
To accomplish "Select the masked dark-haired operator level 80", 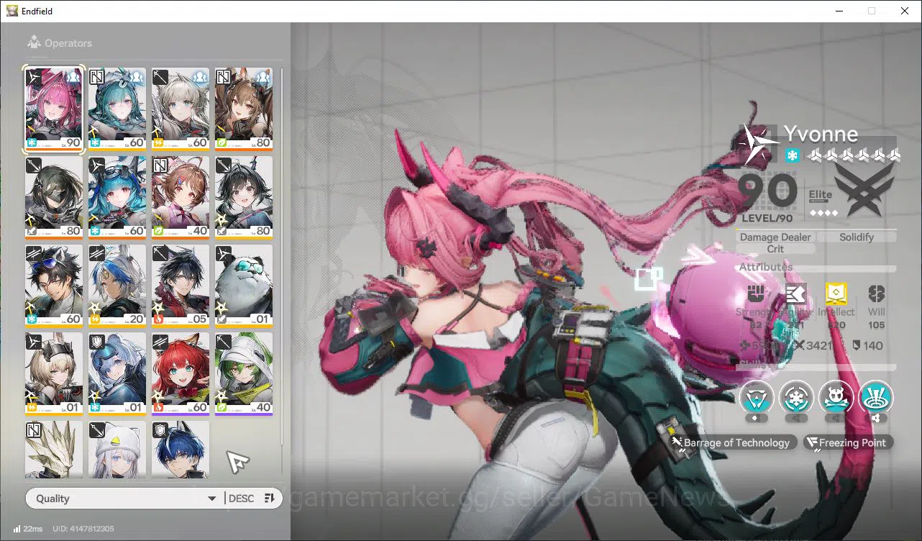I will pyautogui.click(x=54, y=197).
